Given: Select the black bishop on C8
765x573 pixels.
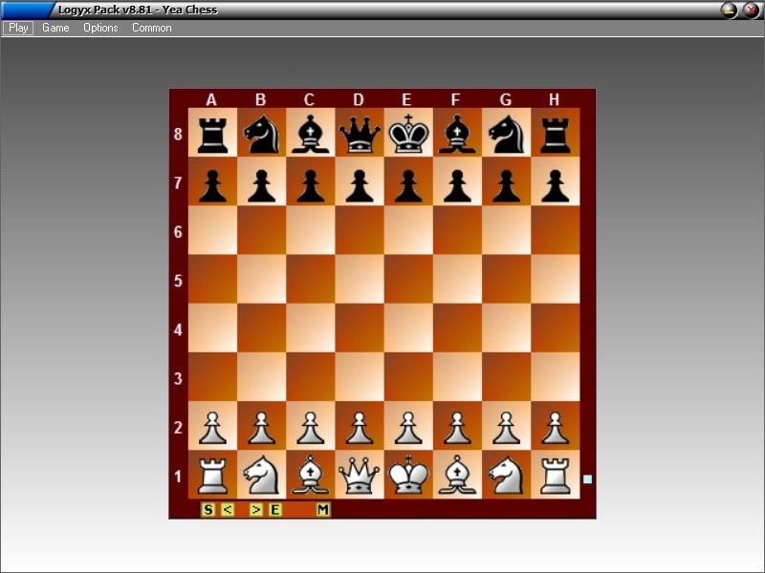Looking at the screenshot, I should (x=311, y=132).
